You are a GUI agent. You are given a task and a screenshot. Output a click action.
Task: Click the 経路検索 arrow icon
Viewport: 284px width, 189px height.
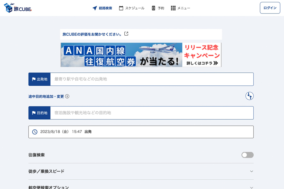[95, 8]
